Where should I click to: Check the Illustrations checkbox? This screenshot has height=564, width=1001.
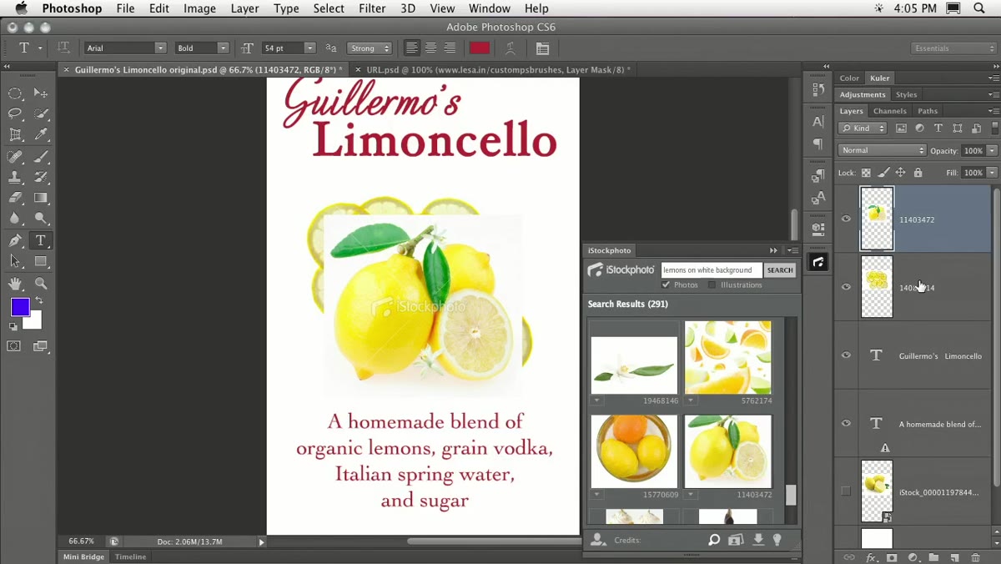[x=712, y=285]
